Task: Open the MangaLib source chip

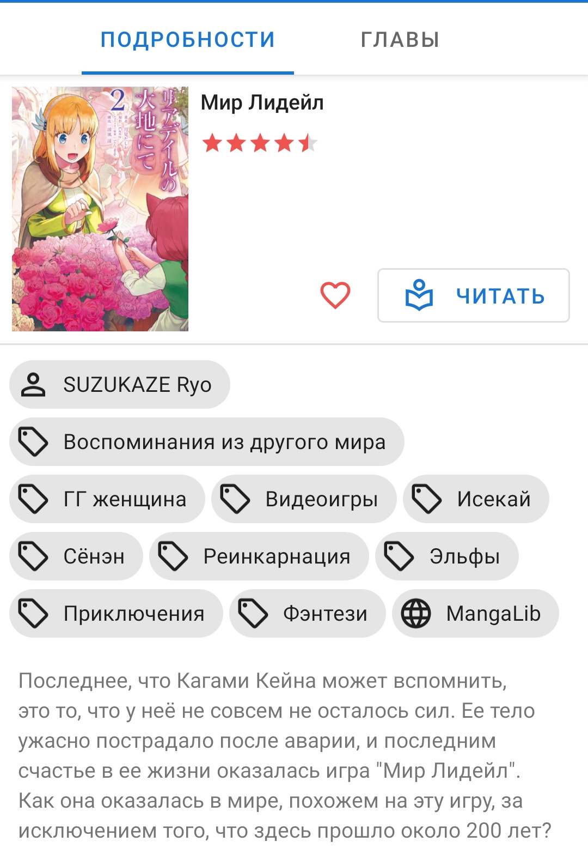Action: pos(475,614)
